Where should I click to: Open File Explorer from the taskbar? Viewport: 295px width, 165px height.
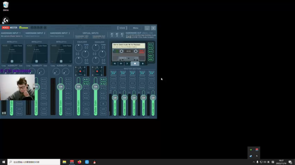64,162
